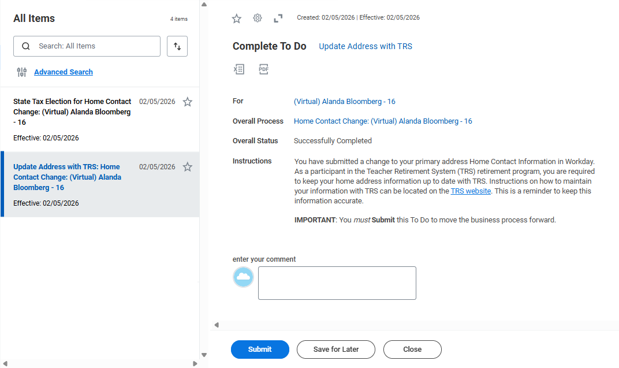Open the State Tax Election inbox item
Image resolution: width=619 pixels, height=368 pixels.
[72, 111]
